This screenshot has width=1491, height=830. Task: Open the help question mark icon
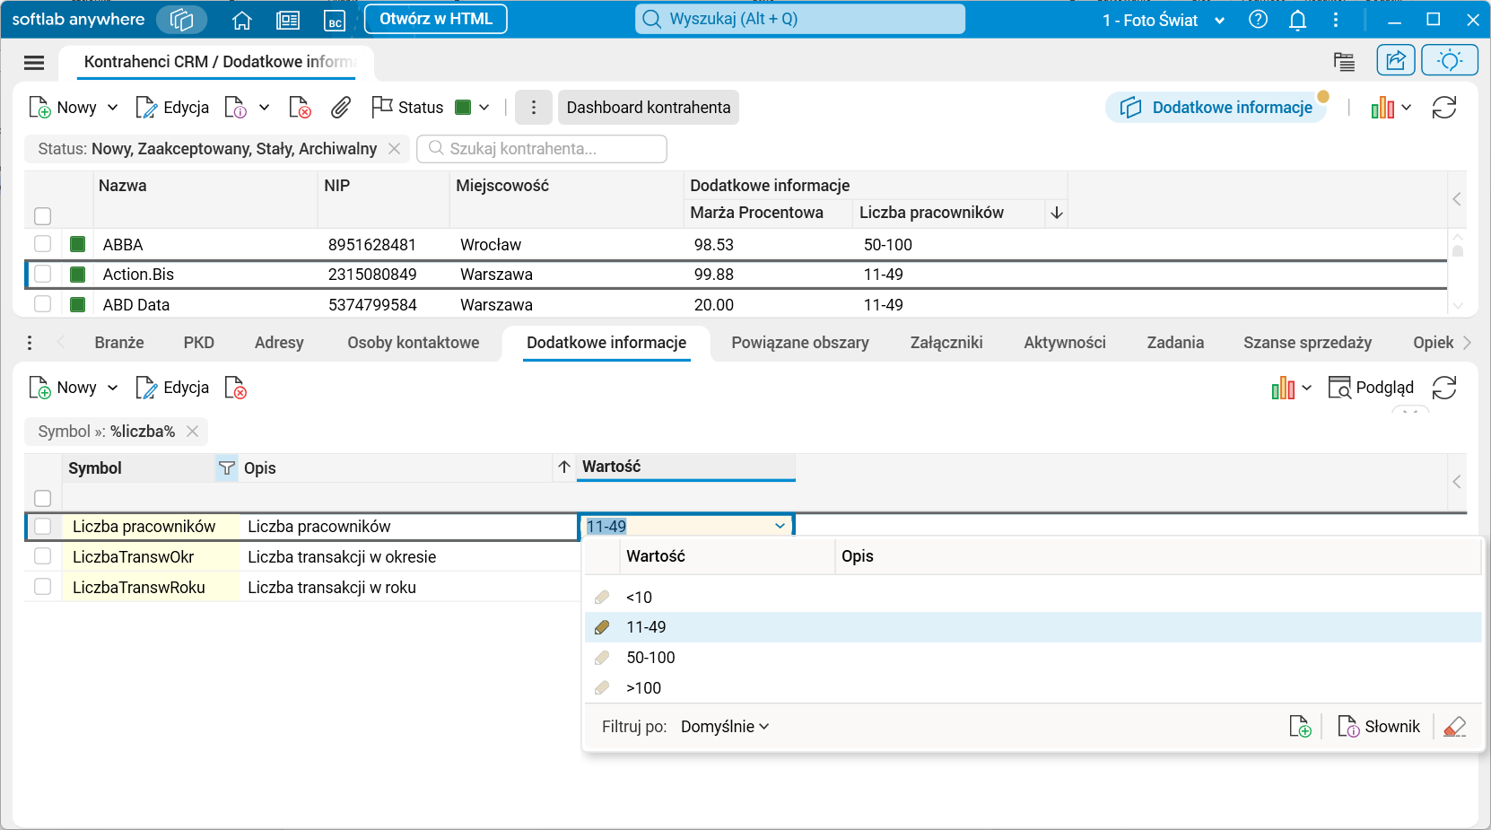pyautogui.click(x=1259, y=20)
